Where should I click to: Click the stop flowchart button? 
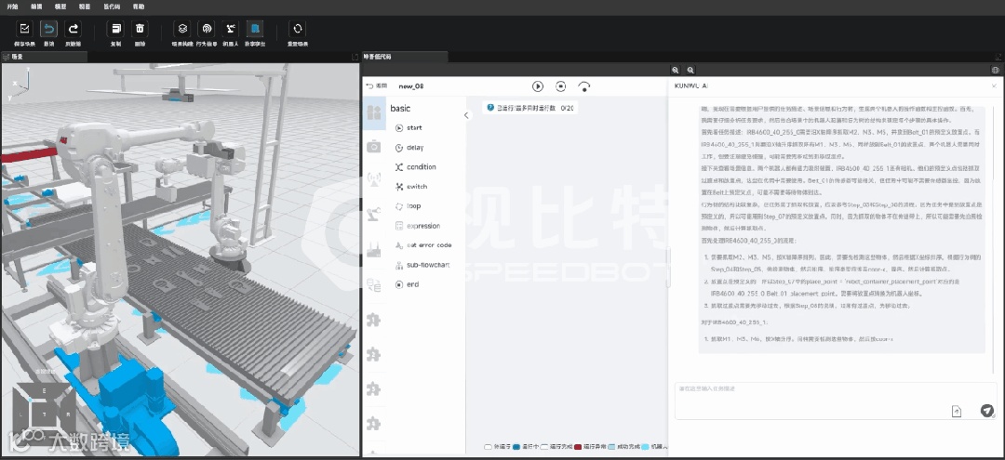[x=561, y=85]
